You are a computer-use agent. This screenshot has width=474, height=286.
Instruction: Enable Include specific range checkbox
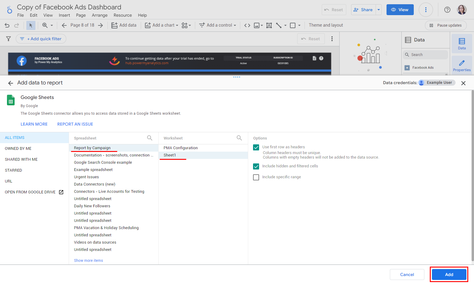256,177
